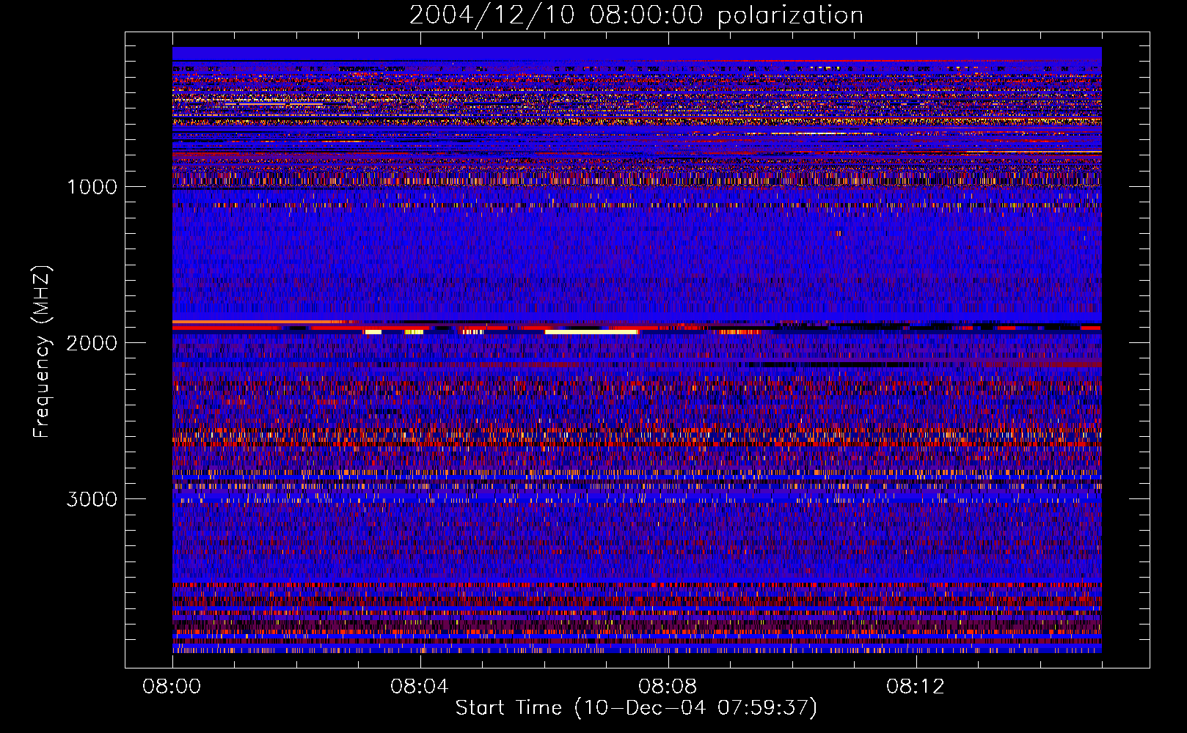Click the plot title "2004/12/10 08:00:00 polarization"
Viewport: 1187px width, 733px height.
pos(635,15)
